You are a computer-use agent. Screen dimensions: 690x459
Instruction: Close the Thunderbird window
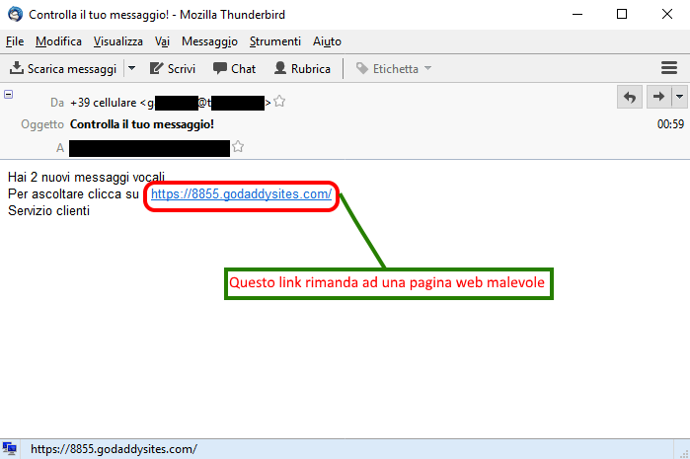(667, 14)
